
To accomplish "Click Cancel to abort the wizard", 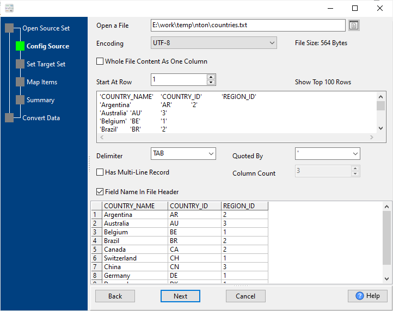I will click(x=245, y=296).
